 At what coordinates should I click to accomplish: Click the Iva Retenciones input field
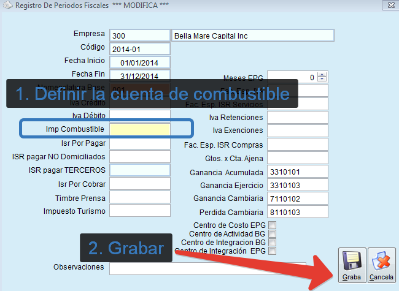(x=298, y=117)
